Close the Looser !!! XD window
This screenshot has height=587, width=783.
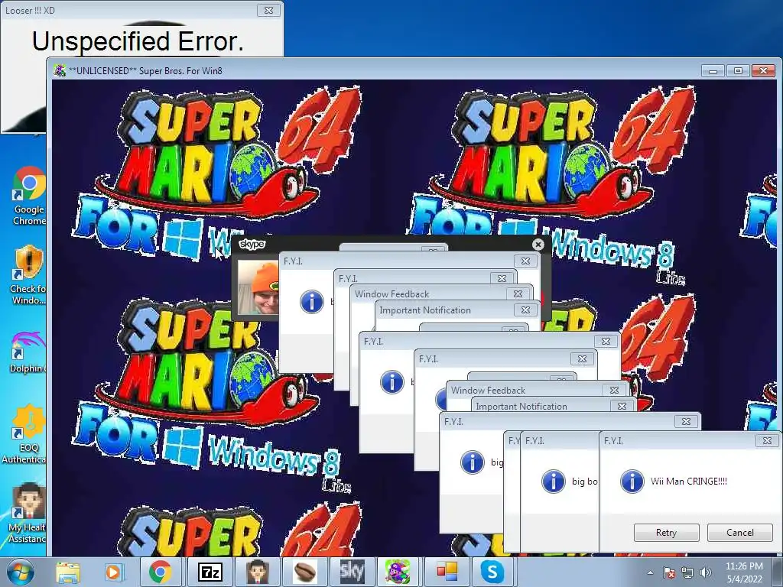click(268, 10)
